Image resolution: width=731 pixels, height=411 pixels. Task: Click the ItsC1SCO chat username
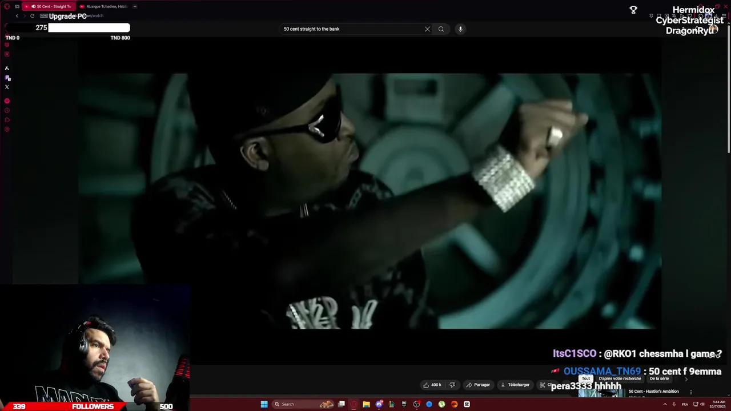[575, 354]
